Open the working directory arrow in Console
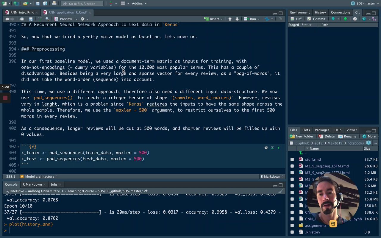 (146, 191)
